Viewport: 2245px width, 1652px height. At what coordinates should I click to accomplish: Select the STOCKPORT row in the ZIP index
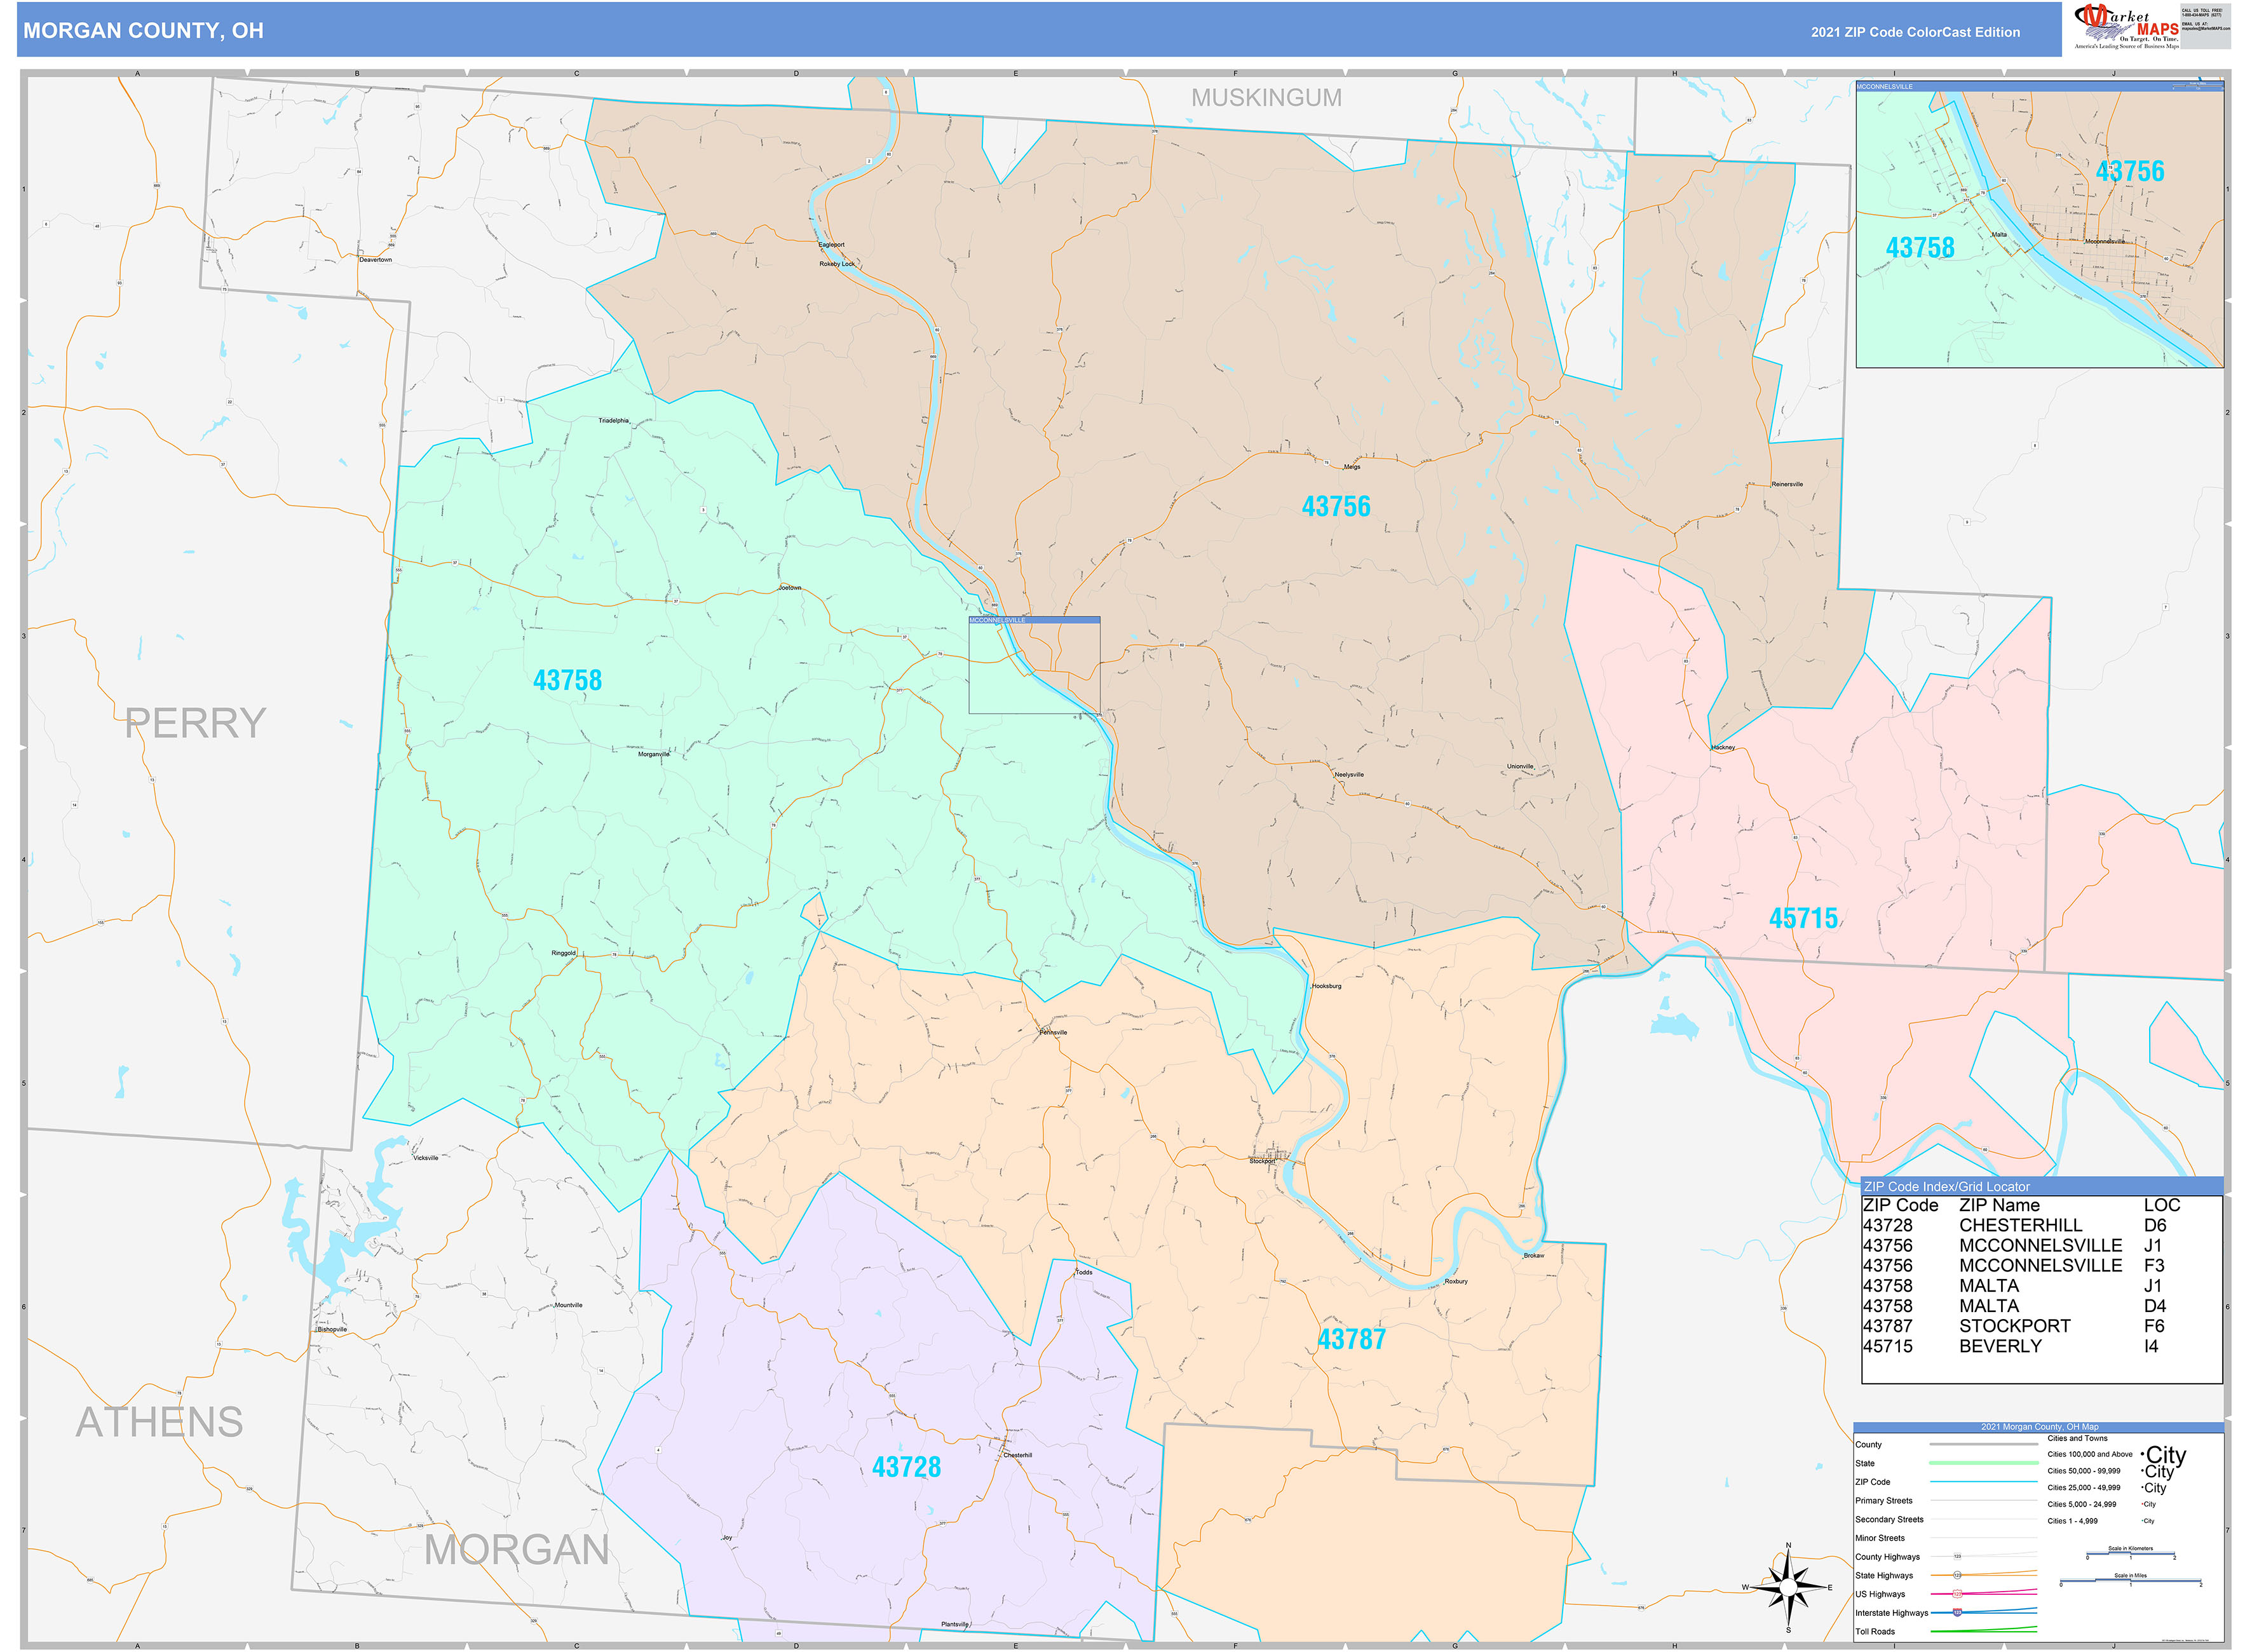coord(2012,1326)
